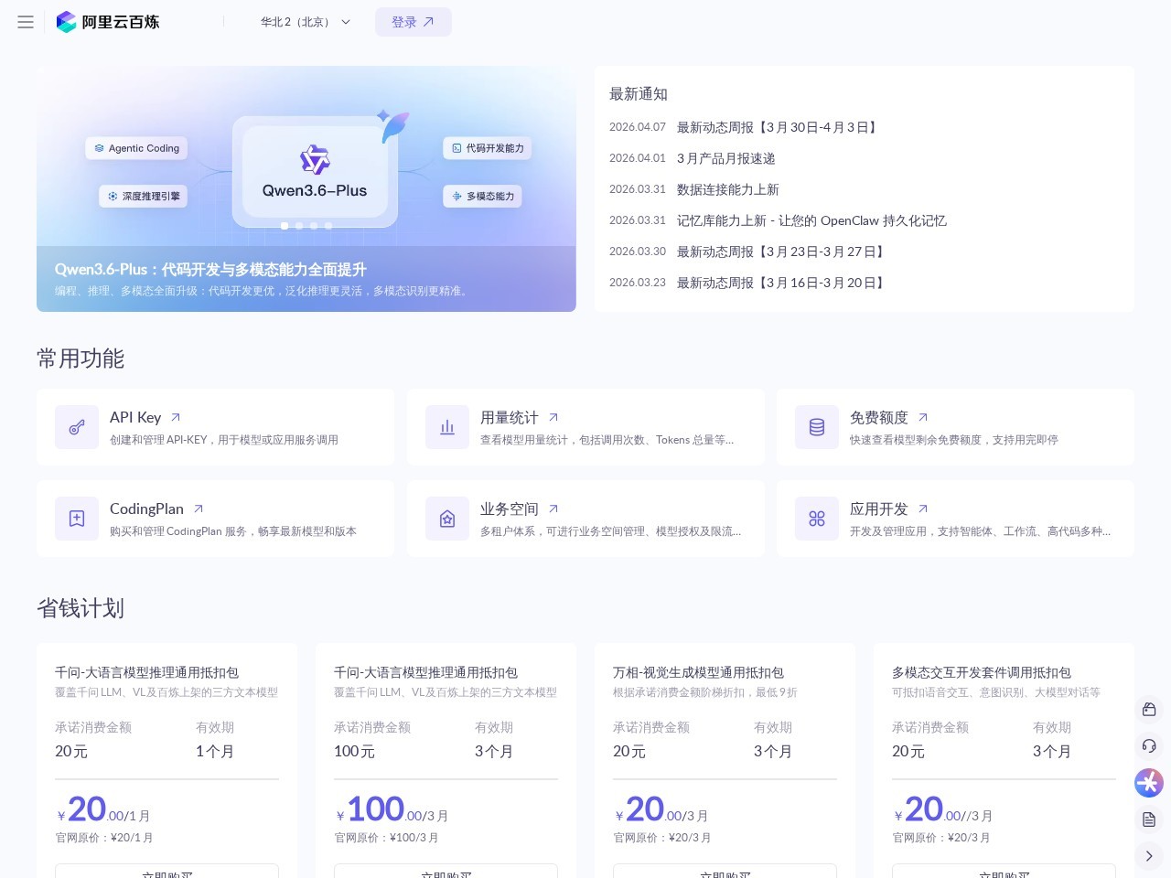This screenshot has height=878, width=1171.
Task: Click the Qwen3.6-Plus banner headline text
Action: pyautogui.click(x=210, y=269)
